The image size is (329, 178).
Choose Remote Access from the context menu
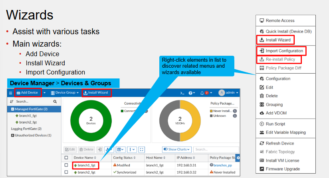[x=285, y=20]
